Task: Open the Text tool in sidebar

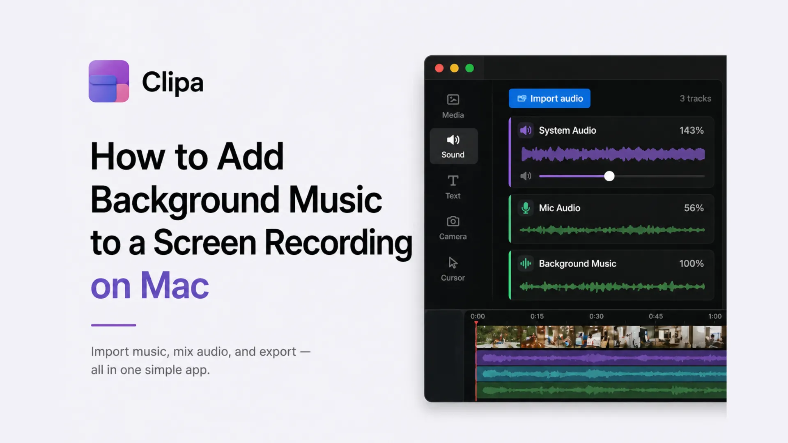Action: pos(453,181)
